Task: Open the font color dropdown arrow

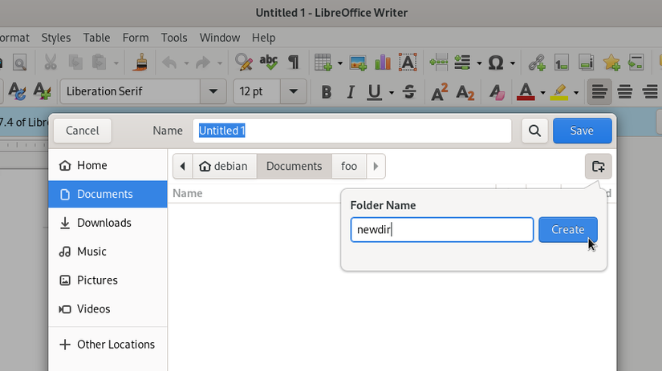Action: tap(542, 92)
